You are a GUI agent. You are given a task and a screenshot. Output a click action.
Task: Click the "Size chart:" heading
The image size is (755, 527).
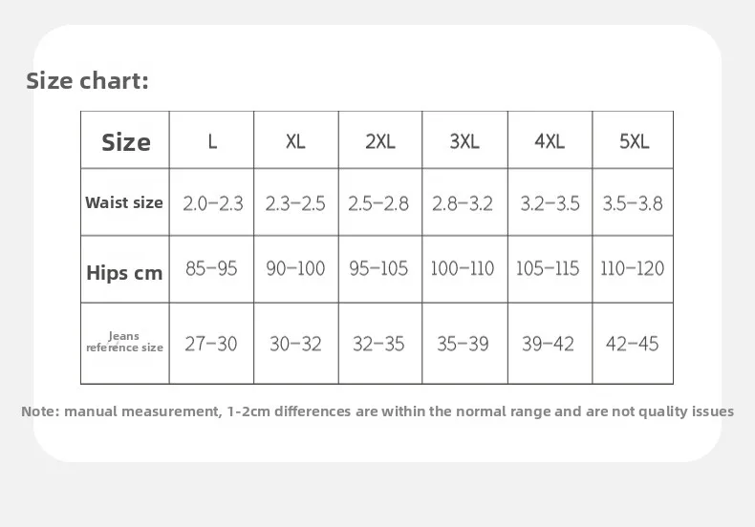(x=87, y=81)
